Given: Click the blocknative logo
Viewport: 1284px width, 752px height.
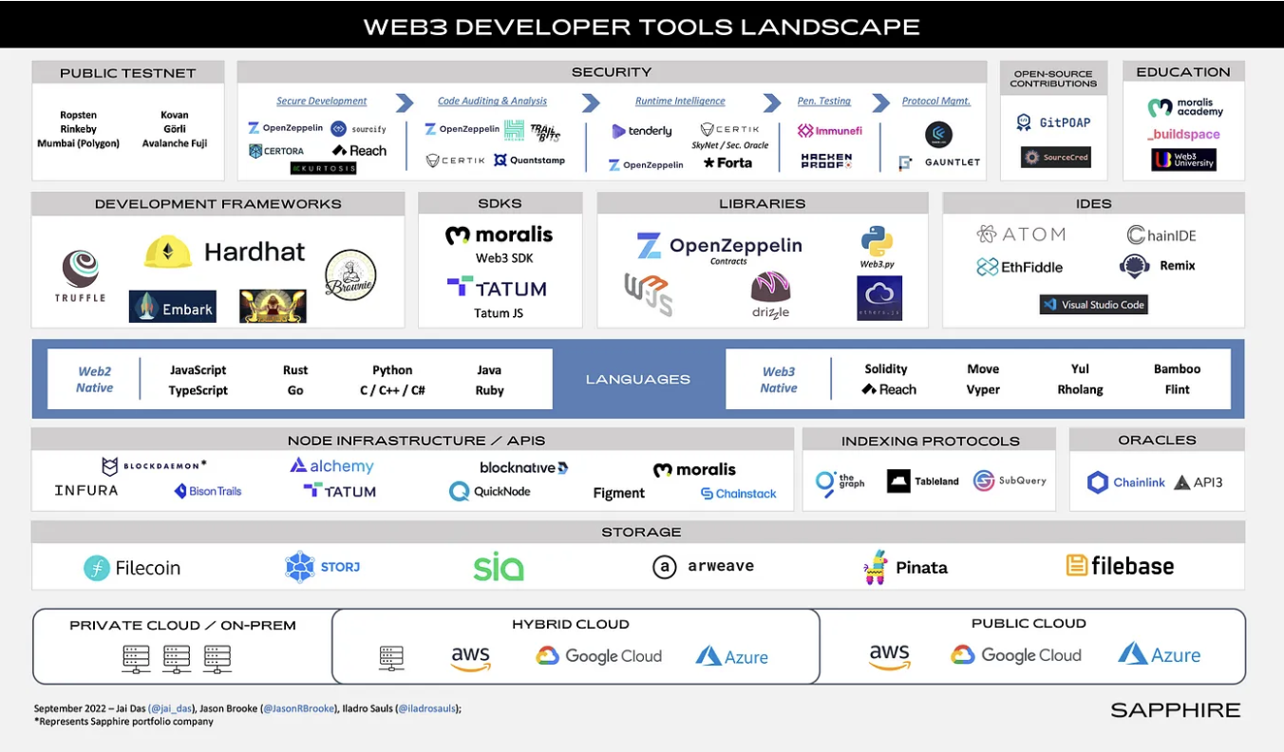Looking at the screenshot, I should click(x=523, y=467).
